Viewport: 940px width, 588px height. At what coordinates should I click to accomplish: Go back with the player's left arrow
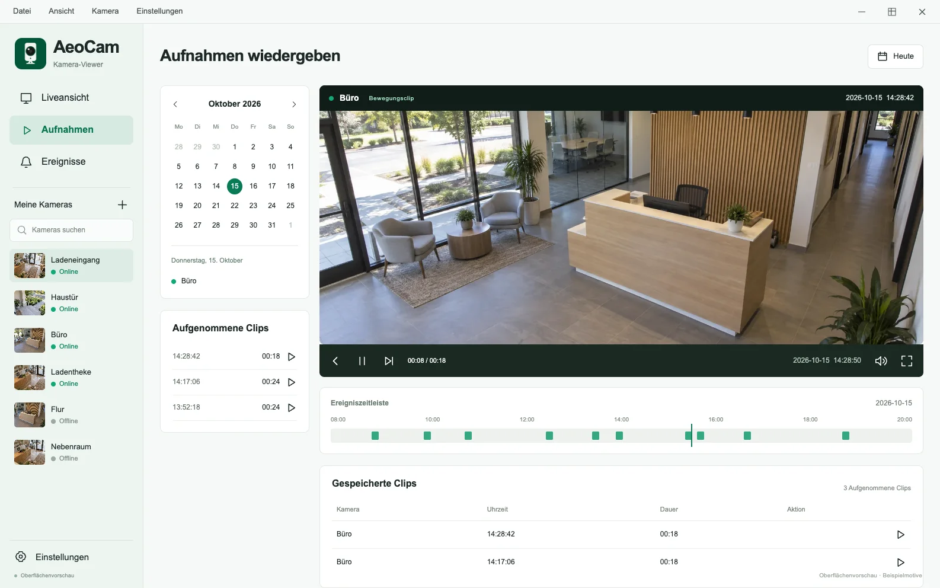(x=335, y=361)
